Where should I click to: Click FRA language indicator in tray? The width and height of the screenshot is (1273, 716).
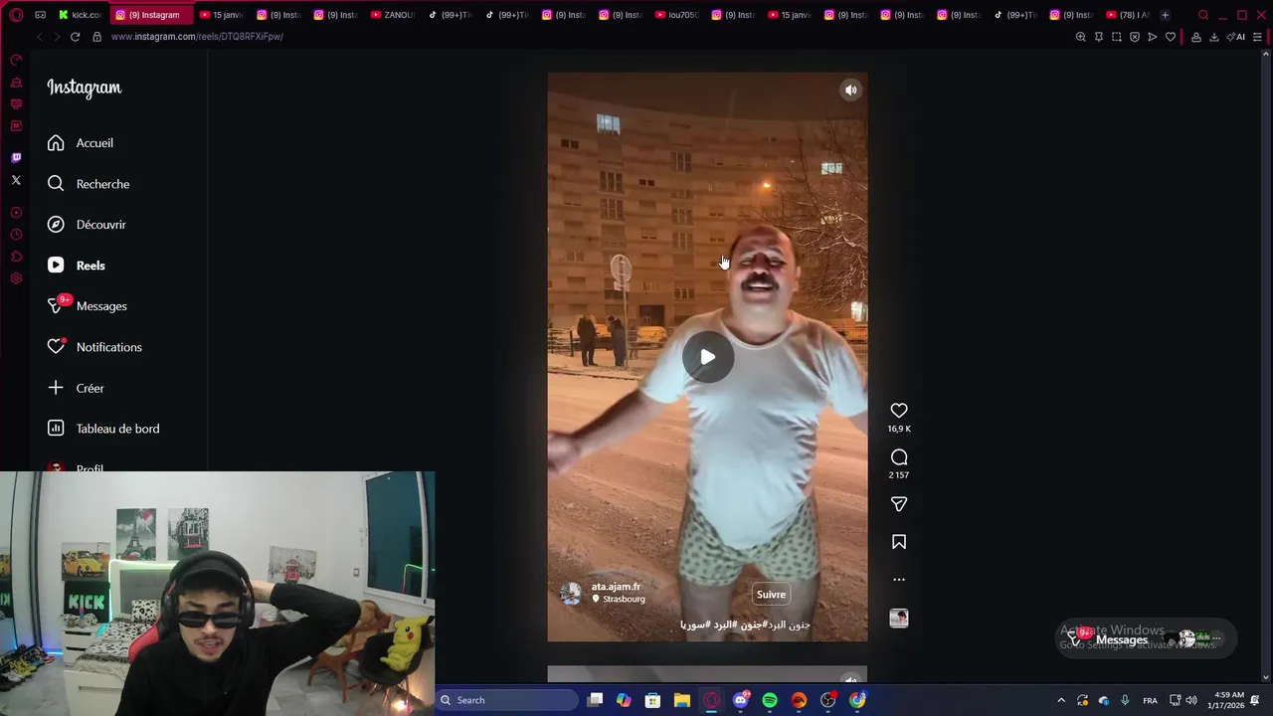(1150, 700)
